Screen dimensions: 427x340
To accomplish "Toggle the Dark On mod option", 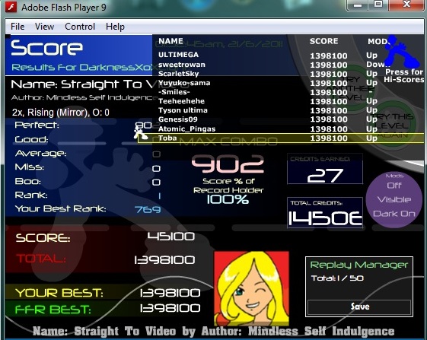I will [x=394, y=214].
